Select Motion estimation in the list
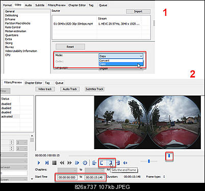Viewport: 205px width, 191px height. pyautogui.click(x=16, y=31)
